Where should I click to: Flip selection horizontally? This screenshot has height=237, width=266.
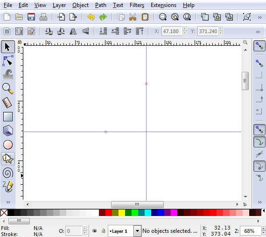[73, 31]
